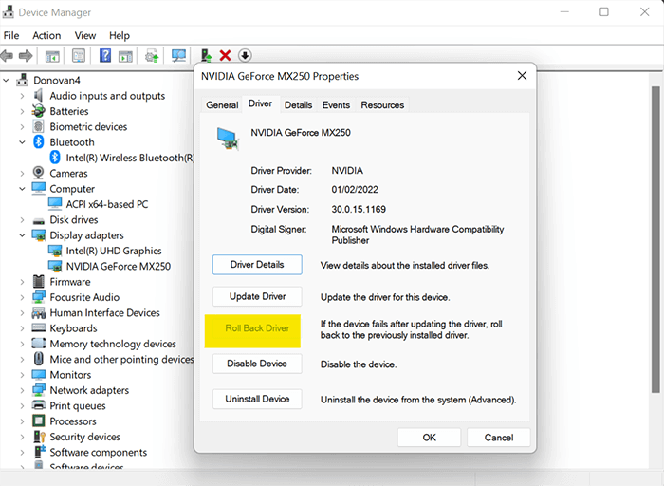Click the Back arrow toolbar icon
Screen dimensions: 664x486
point(8,55)
